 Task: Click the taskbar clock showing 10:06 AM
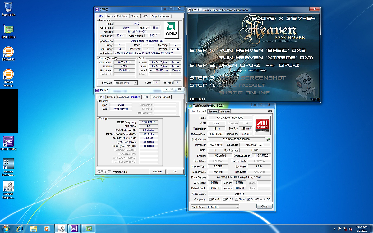click(x=361, y=228)
